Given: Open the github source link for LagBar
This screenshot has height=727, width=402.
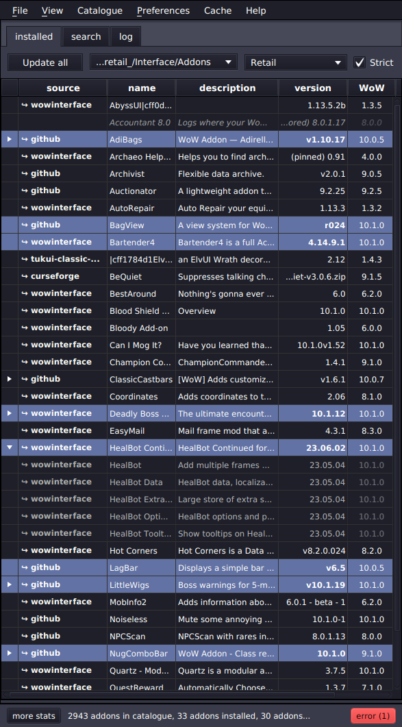Looking at the screenshot, I should point(41,567).
